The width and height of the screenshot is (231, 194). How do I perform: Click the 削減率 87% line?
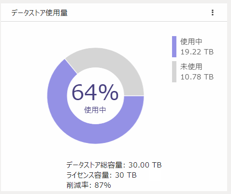pos(88,185)
